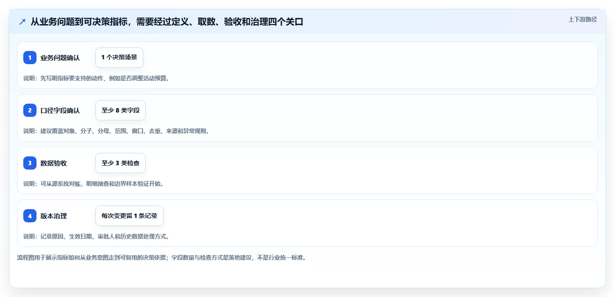Click the 业务问题确认 step title

coord(60,58)
